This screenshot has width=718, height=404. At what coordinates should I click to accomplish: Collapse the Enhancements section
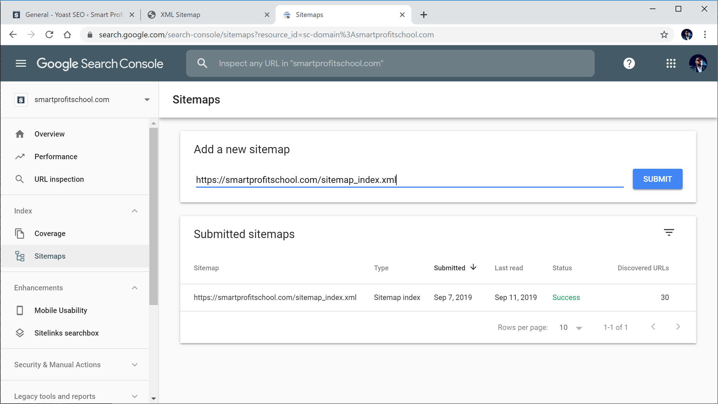point(135,288)
